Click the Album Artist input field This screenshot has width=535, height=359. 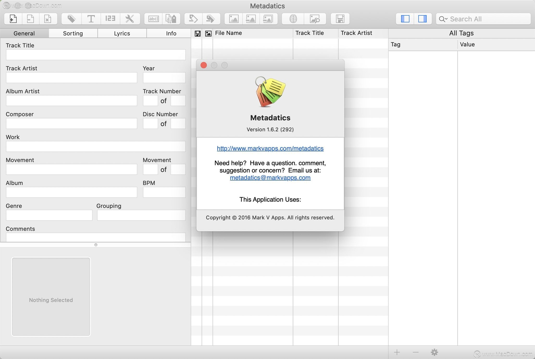tap(72, 101)
